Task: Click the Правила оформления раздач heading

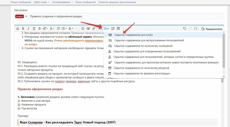Action: pyautogui.click(x=40, y=89)
